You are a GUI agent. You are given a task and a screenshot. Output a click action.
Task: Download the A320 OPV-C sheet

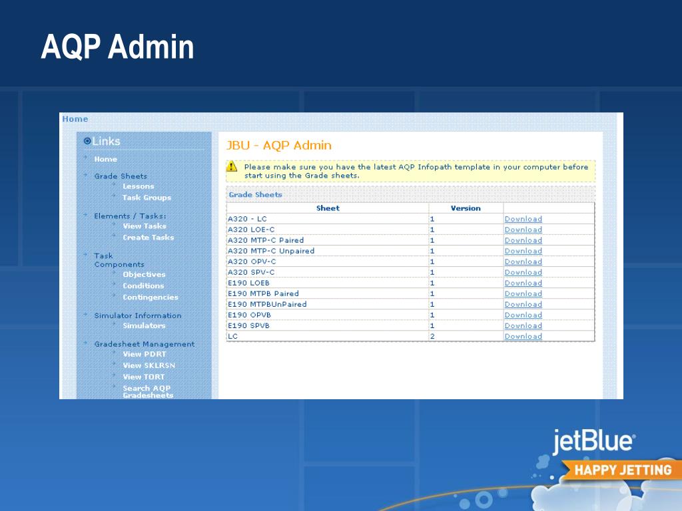tap(523, 261)
